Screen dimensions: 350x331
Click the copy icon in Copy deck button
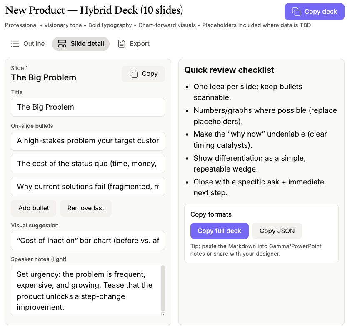click(x=296, y=12)
